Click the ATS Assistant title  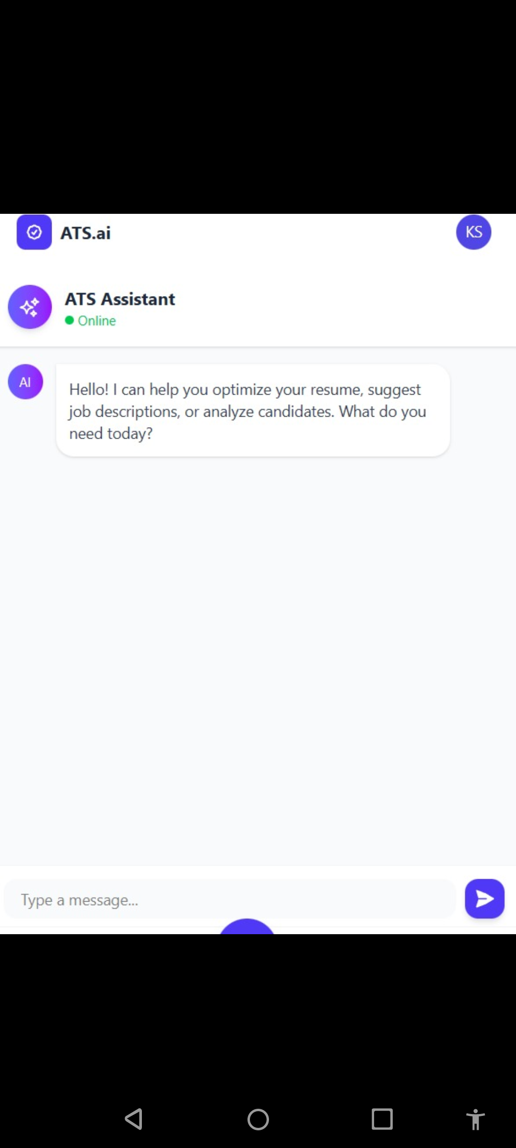[120, 299]
